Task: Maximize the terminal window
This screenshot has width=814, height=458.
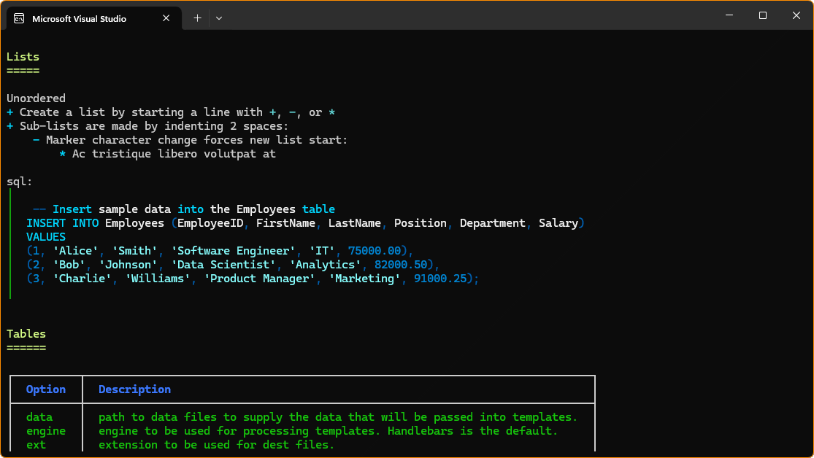Action: coord(762,15)
